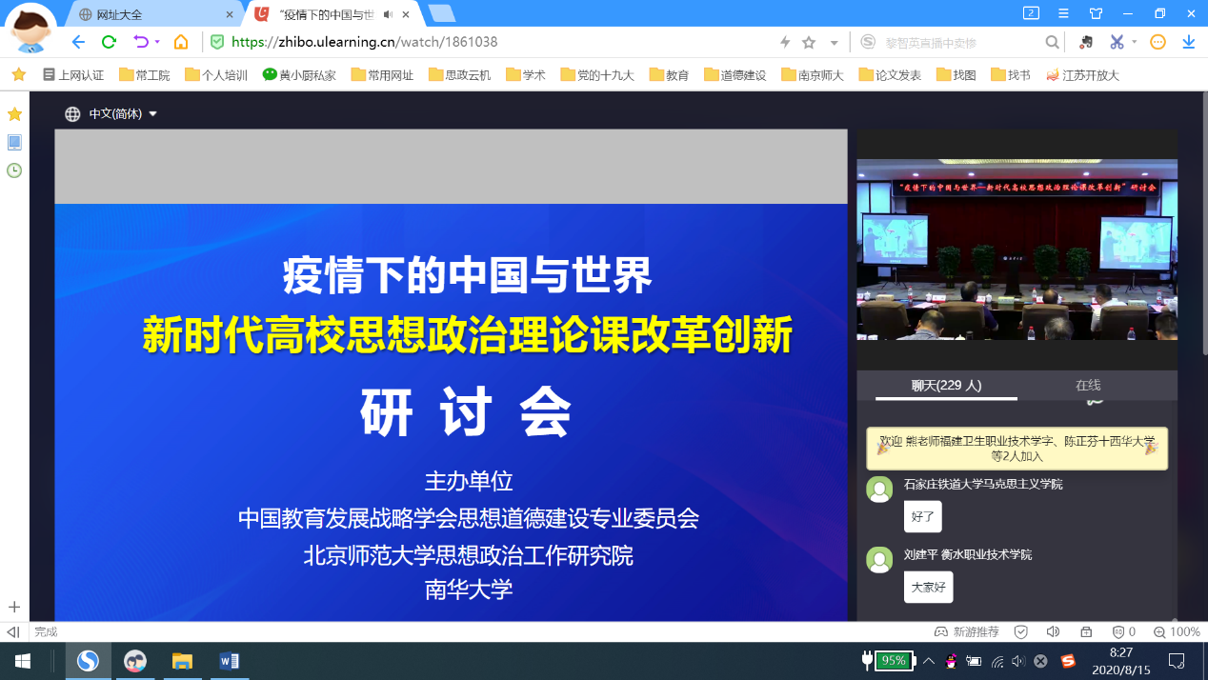Toggle browser sound in the status bar
The height and width of the screenshot is (680, 1208).
click(x=1053, y=631)
